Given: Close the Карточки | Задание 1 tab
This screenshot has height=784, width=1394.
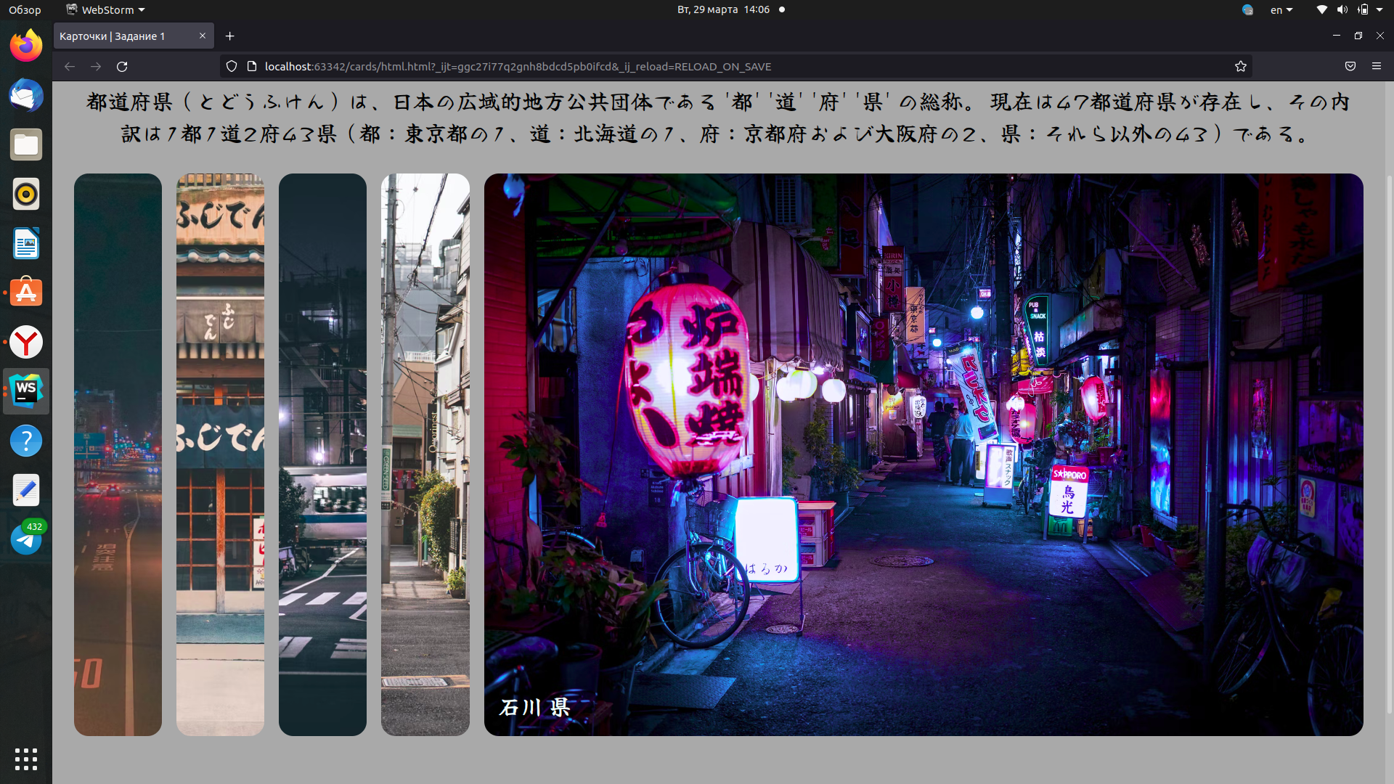Looking at the screenshot, I should point(203,36).
